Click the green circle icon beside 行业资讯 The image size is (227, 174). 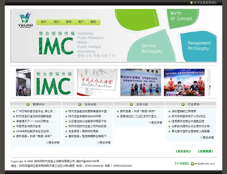183,104
